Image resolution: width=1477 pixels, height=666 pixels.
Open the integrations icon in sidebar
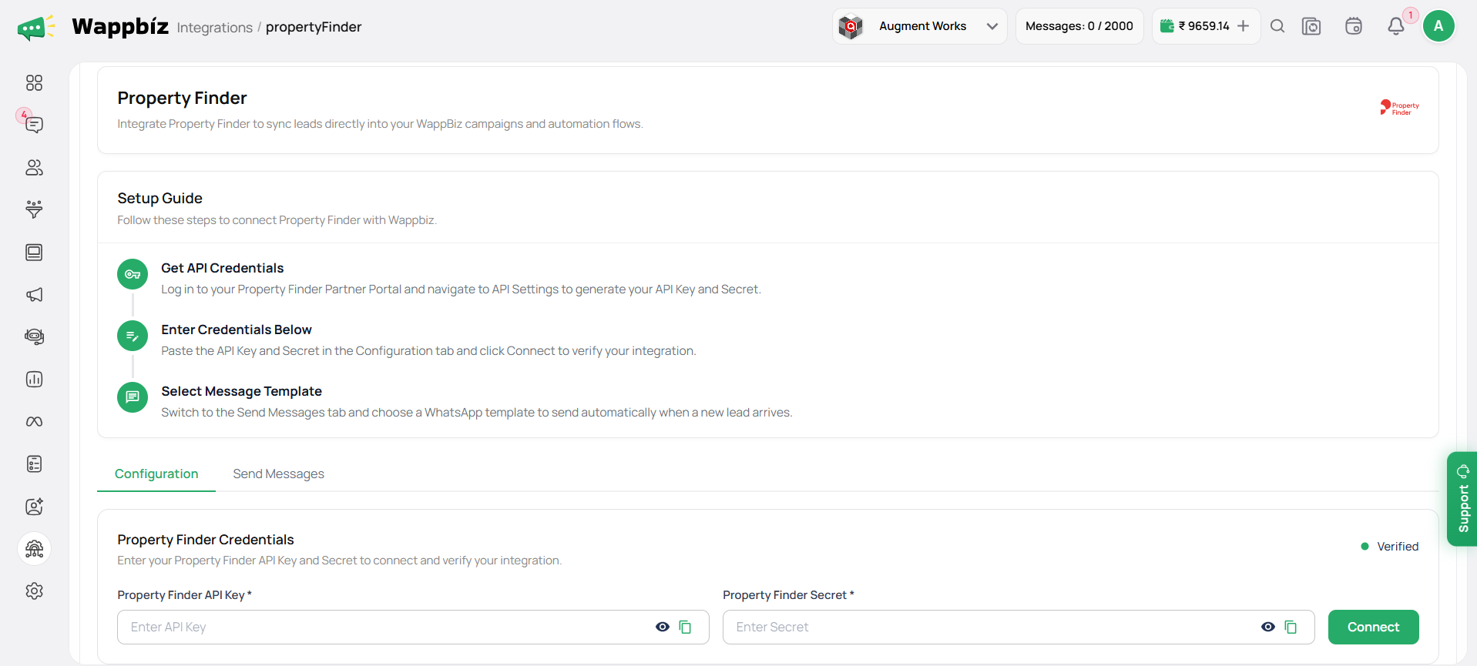tap(34, 549)
